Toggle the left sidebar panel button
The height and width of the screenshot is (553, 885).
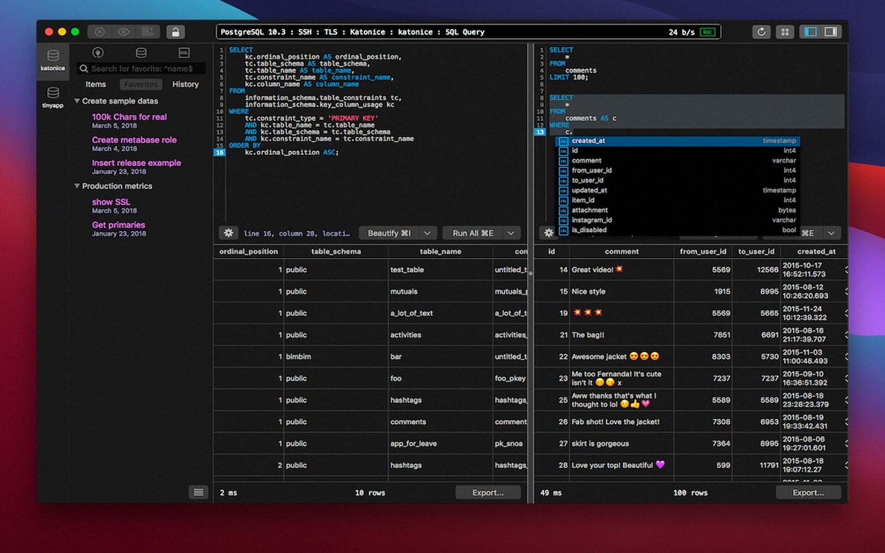[x=811, y=32]
